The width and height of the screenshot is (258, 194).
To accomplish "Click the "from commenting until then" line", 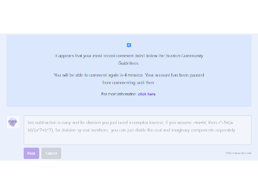I will pyautogui.click(x=128, y=82).
